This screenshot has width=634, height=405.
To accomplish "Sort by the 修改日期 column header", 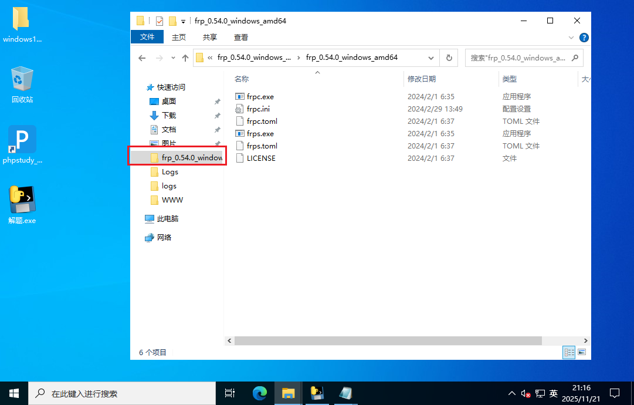I will 422,79.
